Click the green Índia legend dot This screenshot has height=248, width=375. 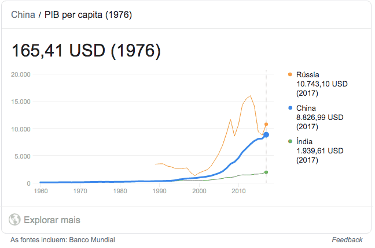[289, 141]
